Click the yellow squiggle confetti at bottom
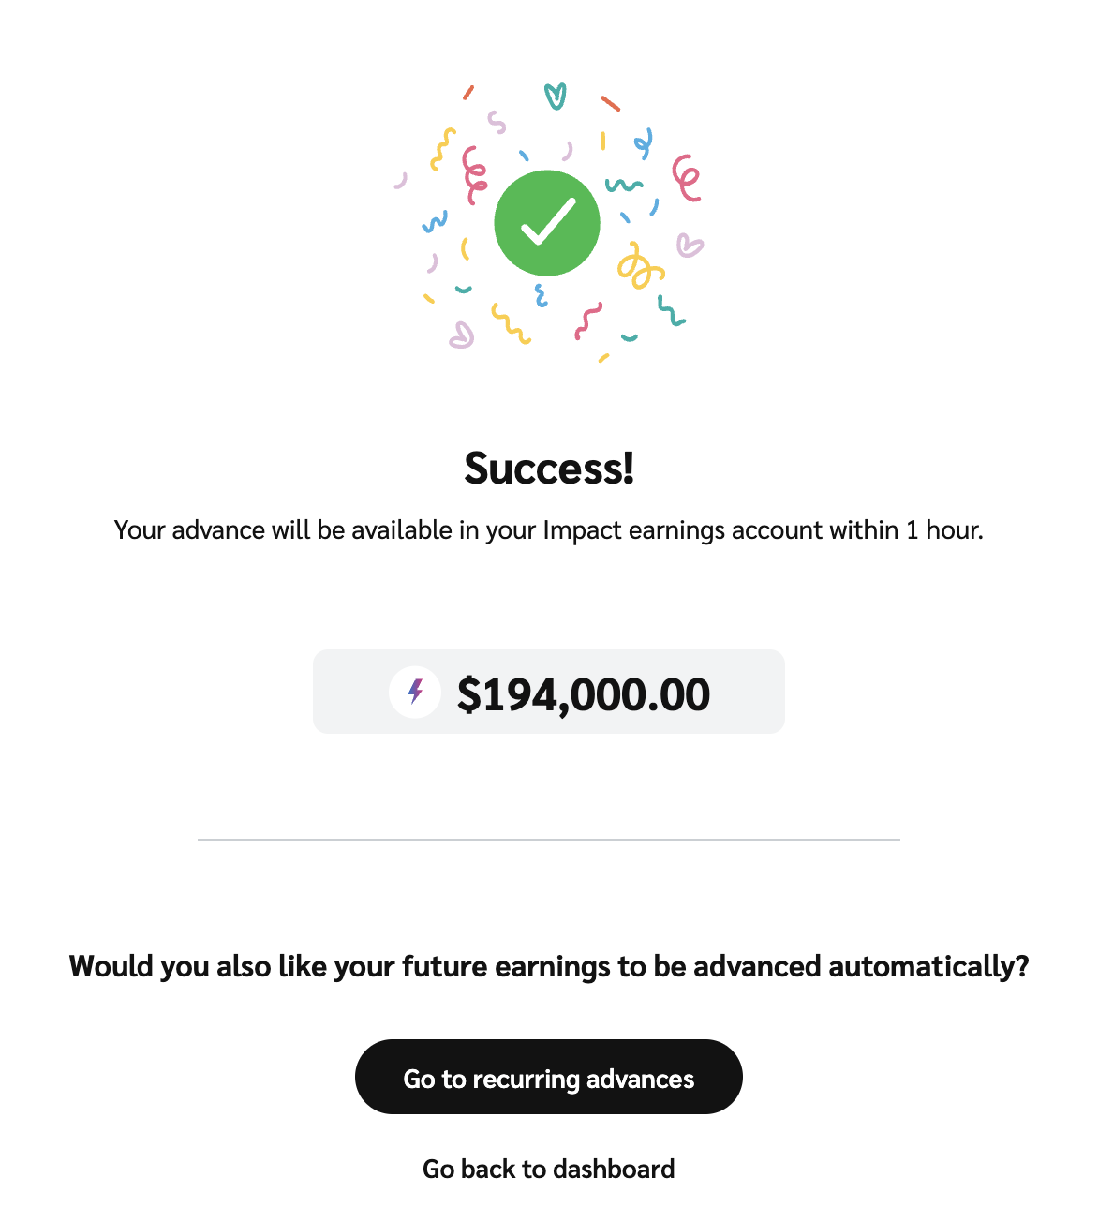 [x=511, y=323]
